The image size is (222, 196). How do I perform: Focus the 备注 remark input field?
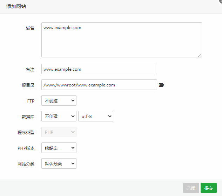coord(99,69)
